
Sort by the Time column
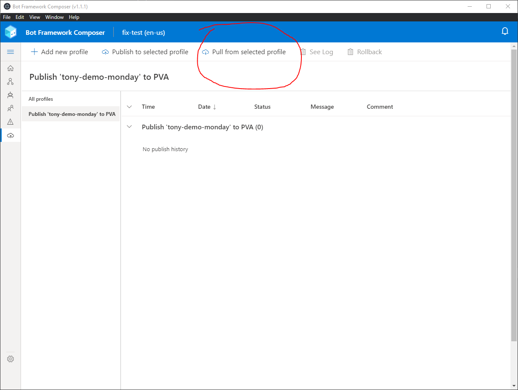coord(149,107)
